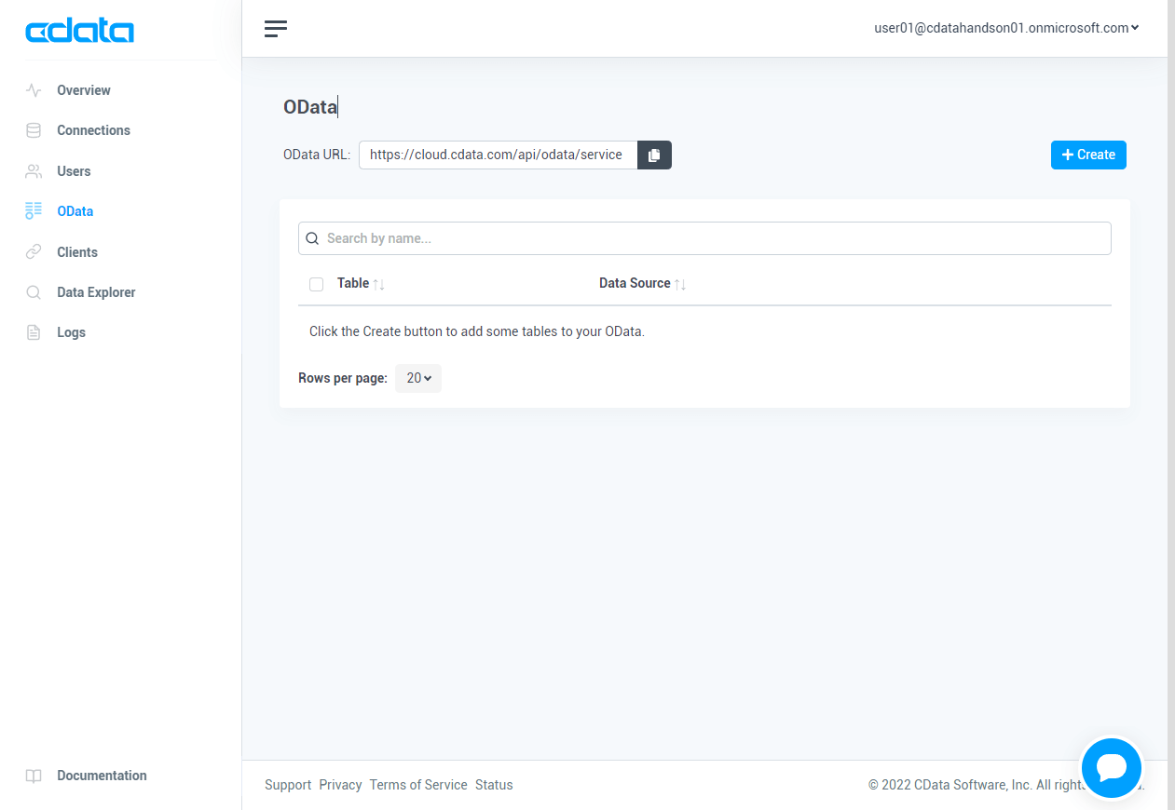Viewport: 1175px width, 810px height.
Task: Click the Documentation book icon
Action: pyautogui.click(x=34, y=776)
